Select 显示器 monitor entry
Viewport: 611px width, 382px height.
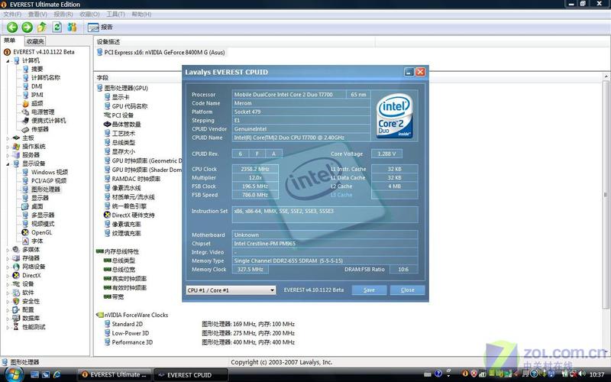tap(40, 198)
